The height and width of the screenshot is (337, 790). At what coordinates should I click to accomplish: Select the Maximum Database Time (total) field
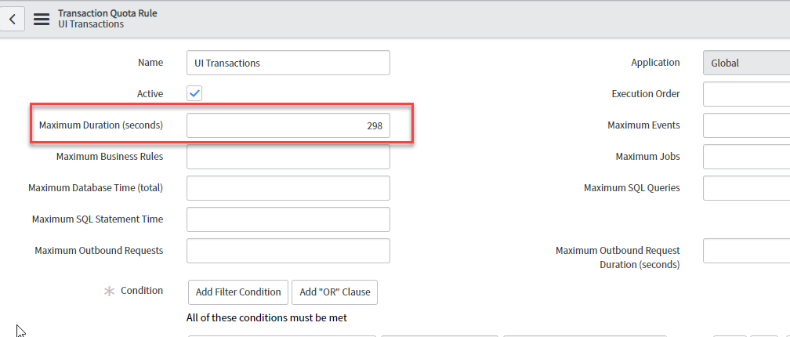pos(288,188)
